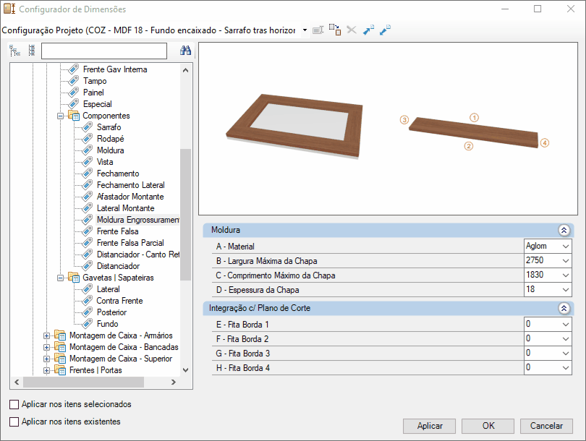Expand Montagem de Caixa - Bancadas folder
The height and width of the screenshot is (441, 586).
tap(47, 347)
